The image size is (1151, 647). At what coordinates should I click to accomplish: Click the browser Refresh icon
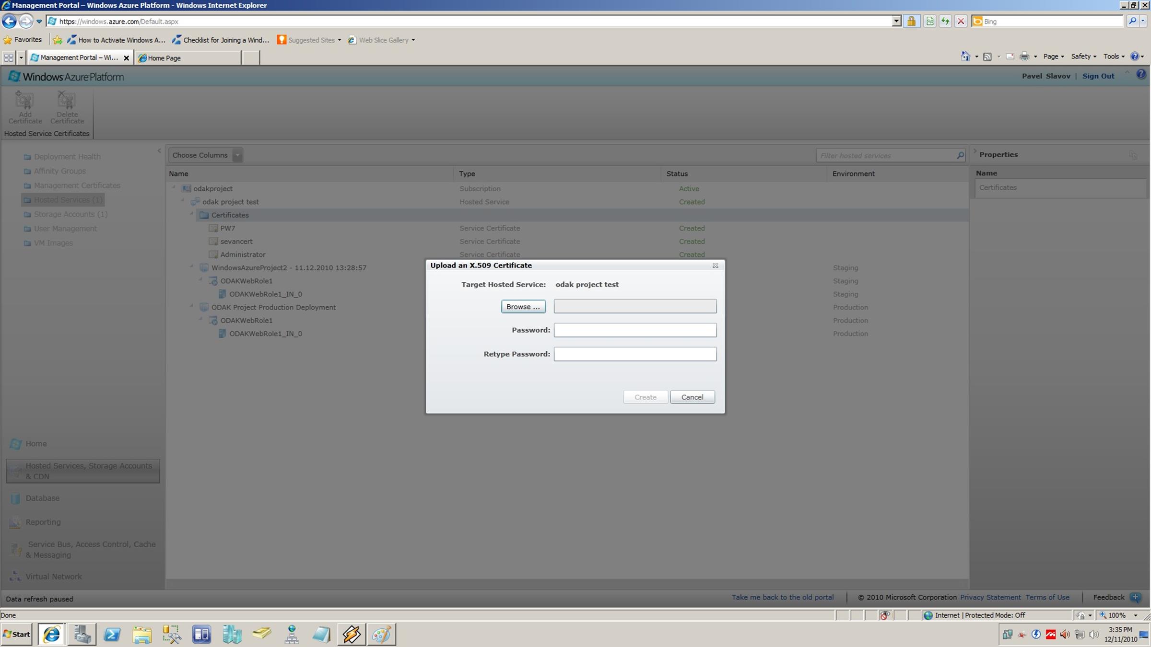(x=945, y=21)
